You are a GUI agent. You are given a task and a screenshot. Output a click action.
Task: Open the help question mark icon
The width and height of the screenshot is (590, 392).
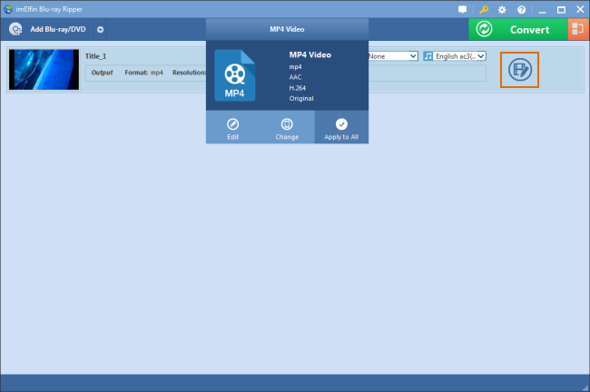point(522,10)
